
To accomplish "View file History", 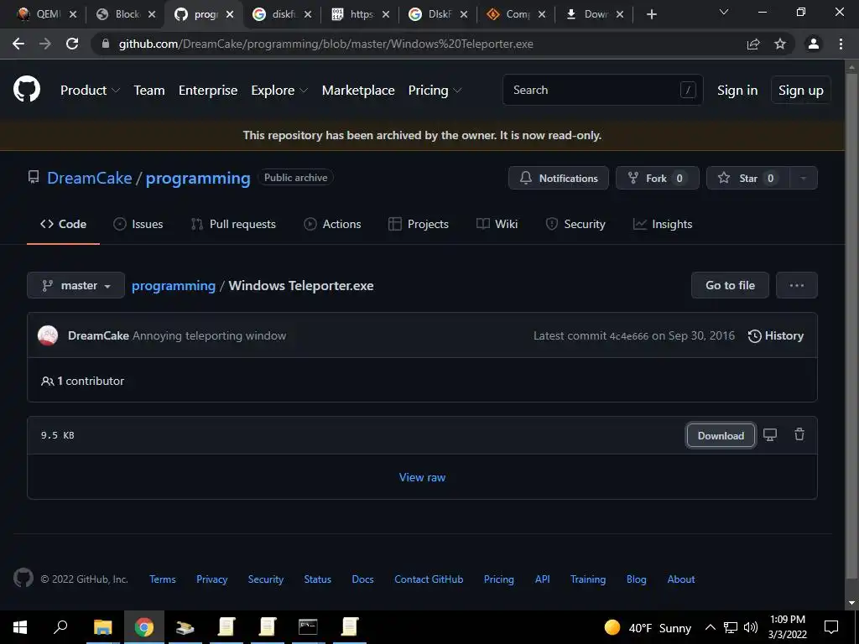I will pyautogui.click(x=776, y=335).
